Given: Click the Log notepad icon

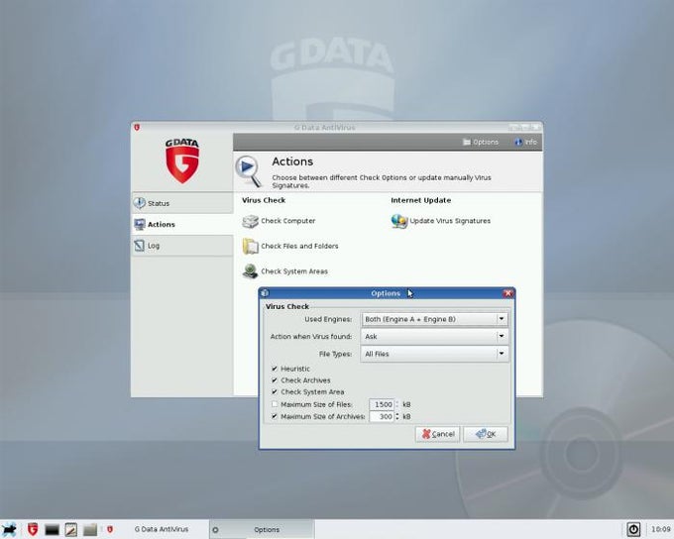Looking at the screenshot, I should coord(140,246).
